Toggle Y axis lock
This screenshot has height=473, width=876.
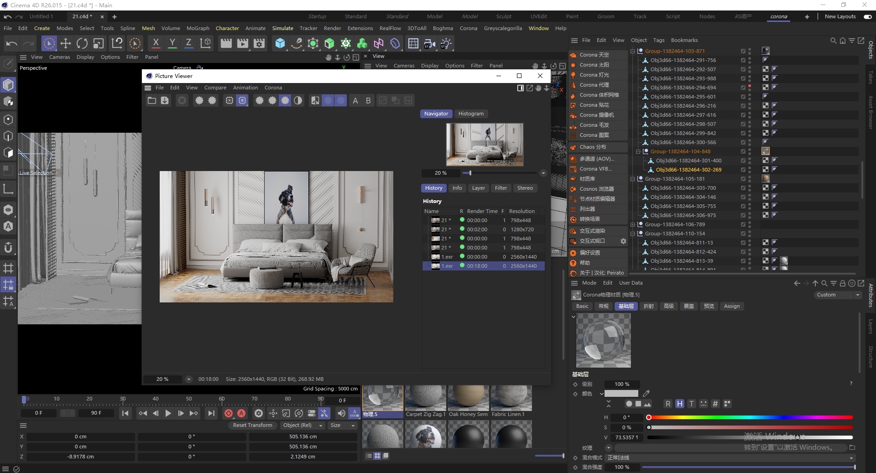(x=172, y=43)
